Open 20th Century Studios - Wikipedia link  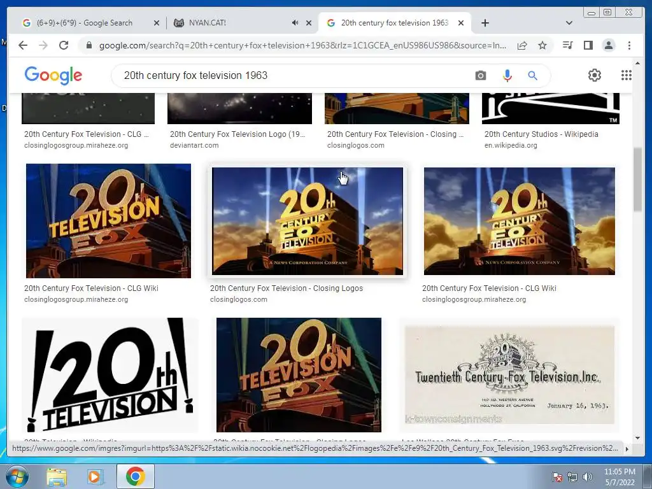click(541, 134)
